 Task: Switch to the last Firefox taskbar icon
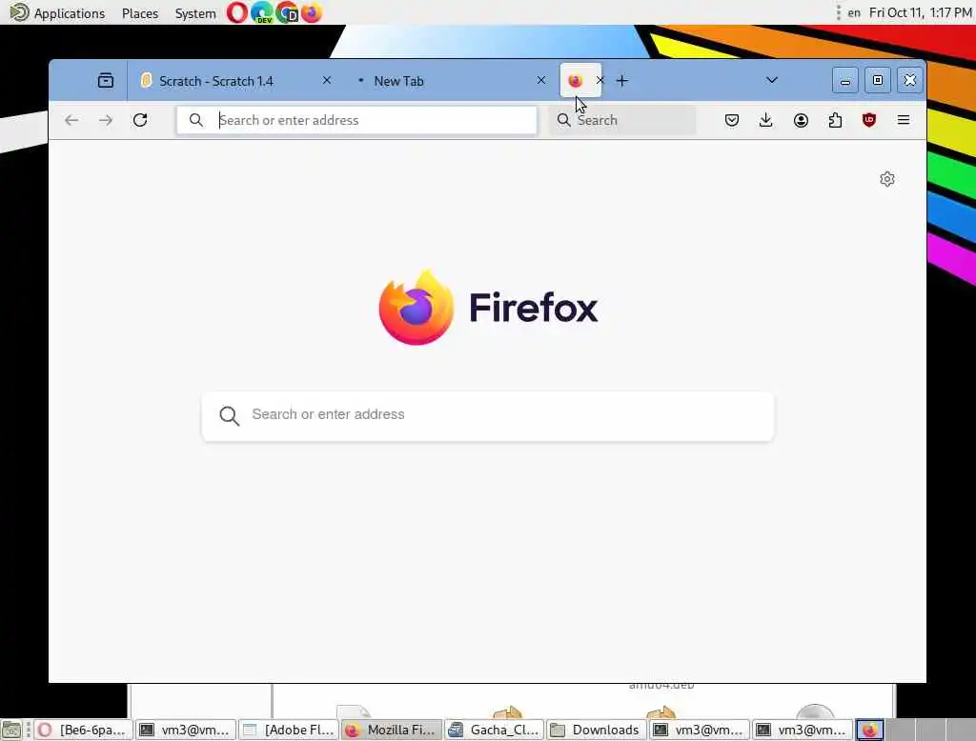tap(869, 730)
